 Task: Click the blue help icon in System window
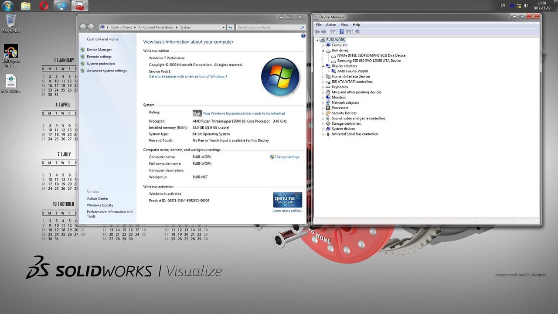[x=303, y=36]
